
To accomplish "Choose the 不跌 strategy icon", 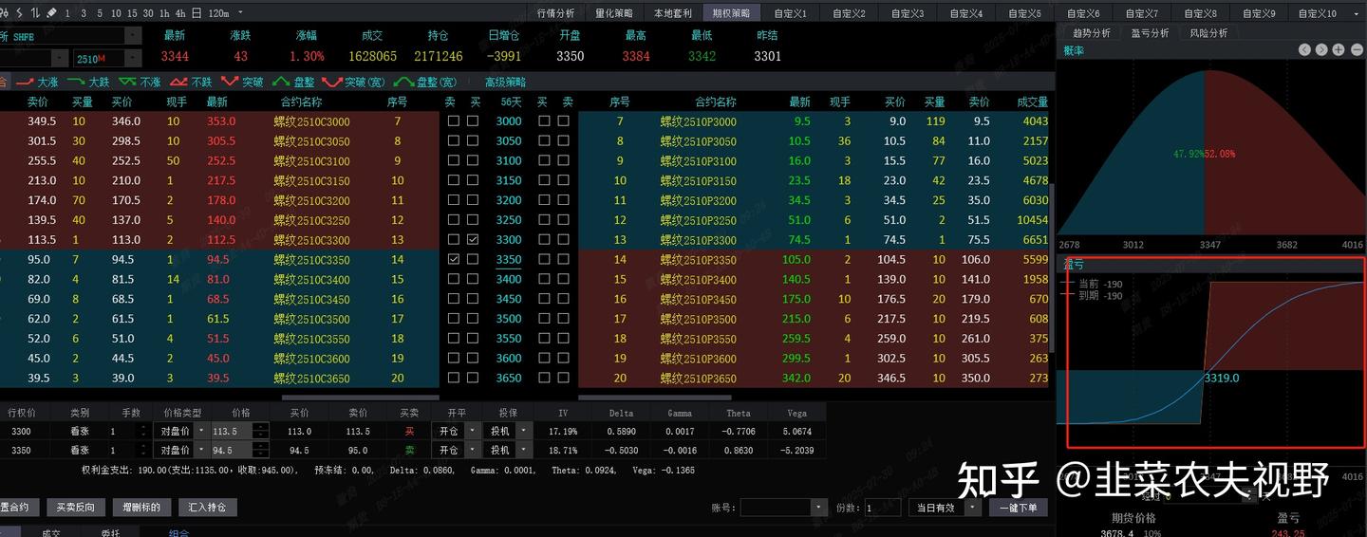I will click(191, 83).
